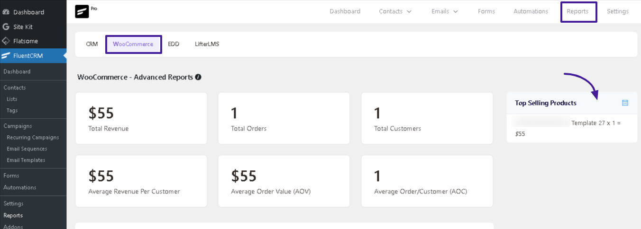Screen dimensions: 641x229
Task: Switch to the CRM reports tab
Action: coord(92,44)
